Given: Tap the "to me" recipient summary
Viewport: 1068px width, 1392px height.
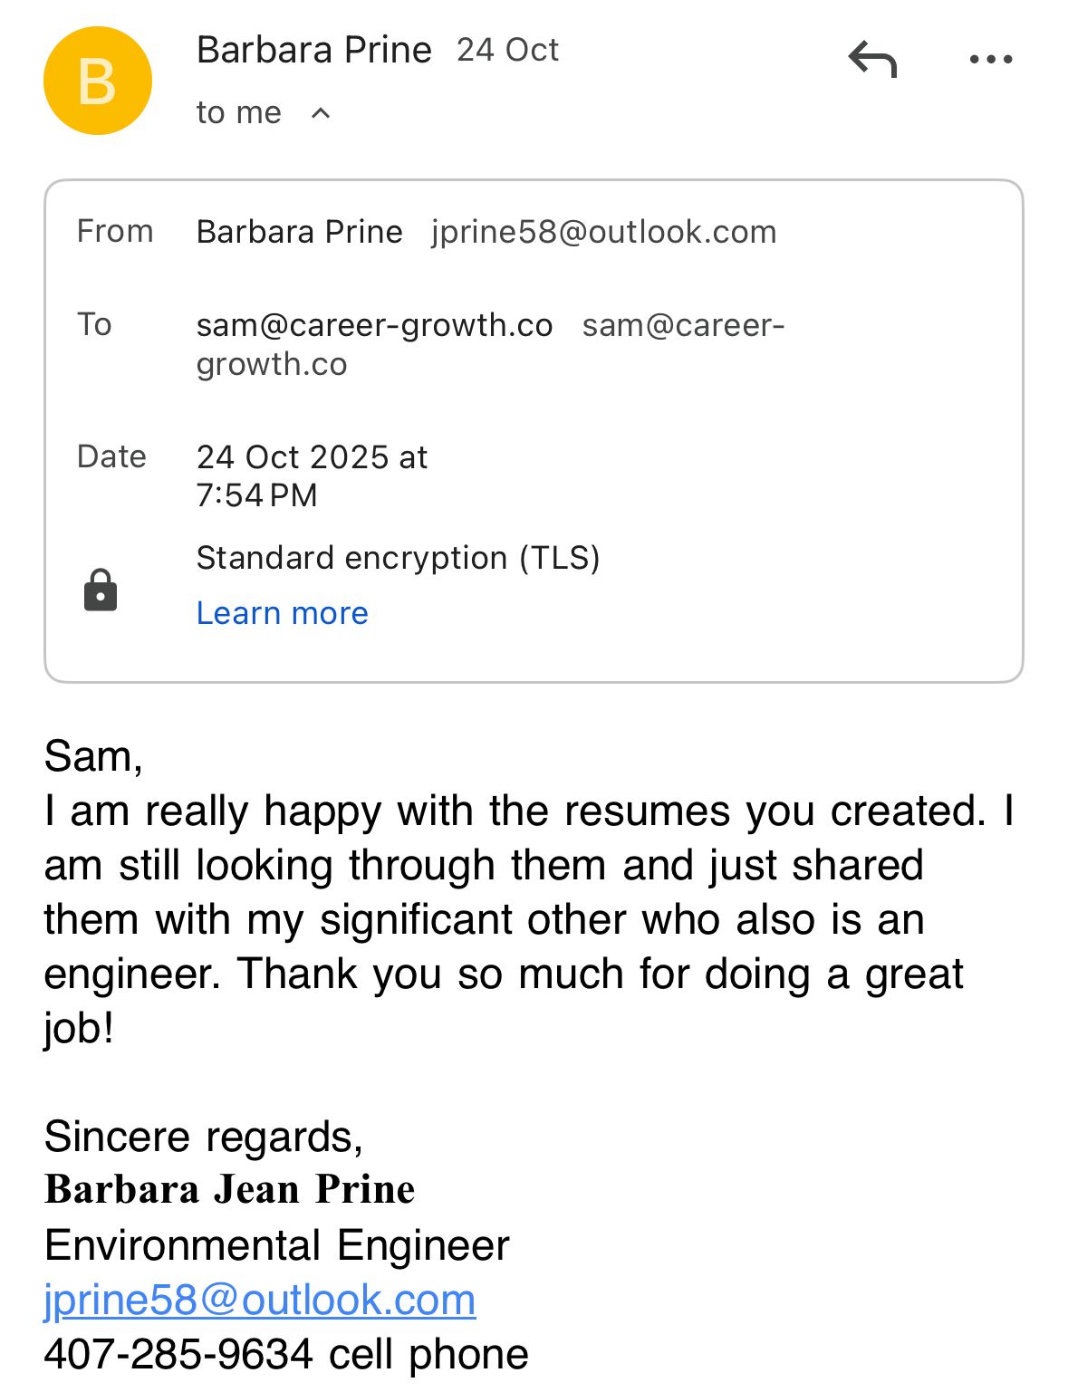Looking at the screenshot, I should (x=239, y=113).
